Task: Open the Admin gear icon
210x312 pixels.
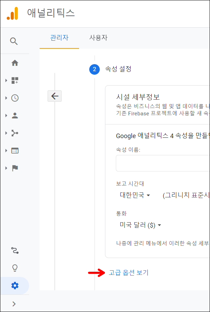Action: pos(15,286)
